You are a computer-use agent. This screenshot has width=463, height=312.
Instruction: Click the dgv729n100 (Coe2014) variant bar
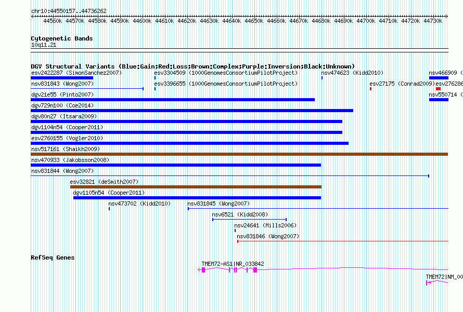coord(192,111)
